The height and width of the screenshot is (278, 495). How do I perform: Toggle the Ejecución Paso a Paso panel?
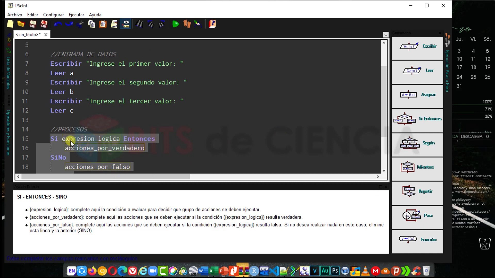[x=447, y=71]
